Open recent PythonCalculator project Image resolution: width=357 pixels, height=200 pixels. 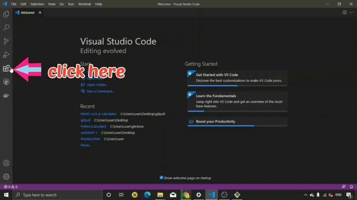(x=93, y=127)
